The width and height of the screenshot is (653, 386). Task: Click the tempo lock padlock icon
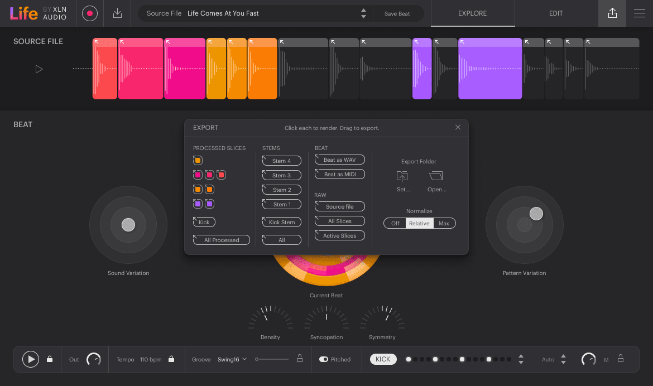coord(171,359)
